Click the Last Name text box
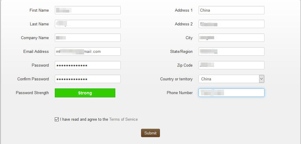The height and width of the screenshot is (144, 301). [87, 24]
